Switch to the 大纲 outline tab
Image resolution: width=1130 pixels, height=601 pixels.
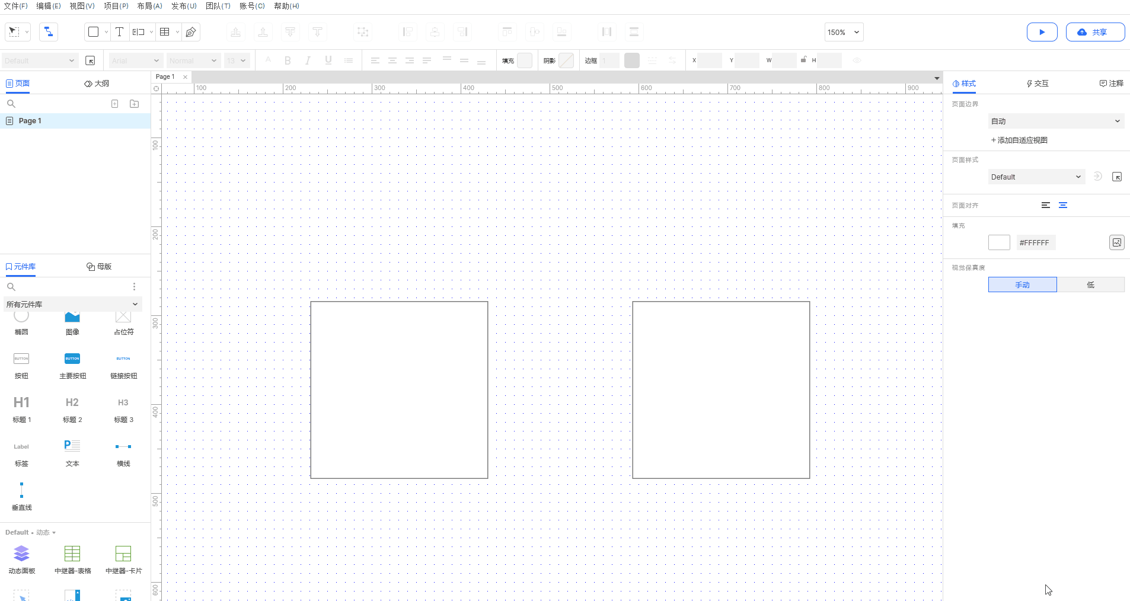(97, 84)
